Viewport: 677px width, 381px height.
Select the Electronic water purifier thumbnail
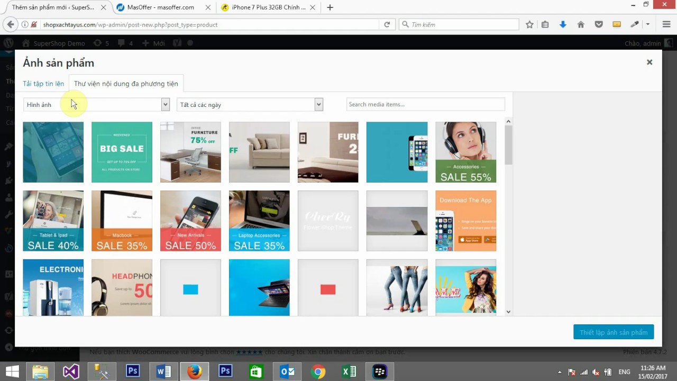pyautogui.click(x=53, y=287)
